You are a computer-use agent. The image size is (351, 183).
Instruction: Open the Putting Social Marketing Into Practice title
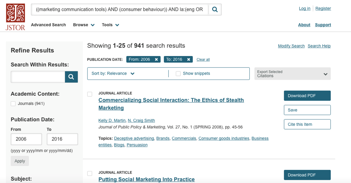147,179
